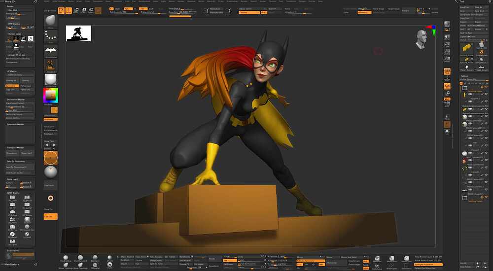Switch to the Move transform tool

(76, 11)
